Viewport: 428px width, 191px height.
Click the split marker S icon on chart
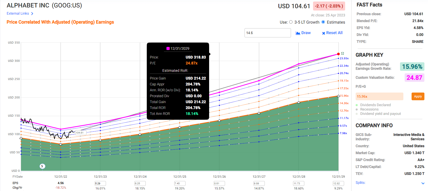(x=42, y=166)
